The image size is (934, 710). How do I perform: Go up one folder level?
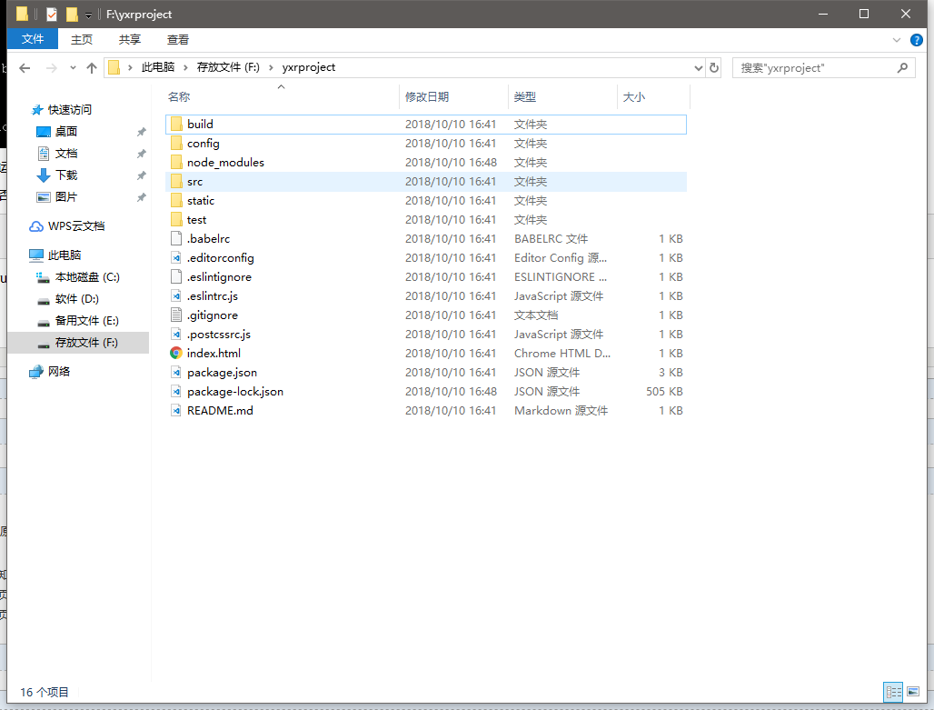click(92, 68)
